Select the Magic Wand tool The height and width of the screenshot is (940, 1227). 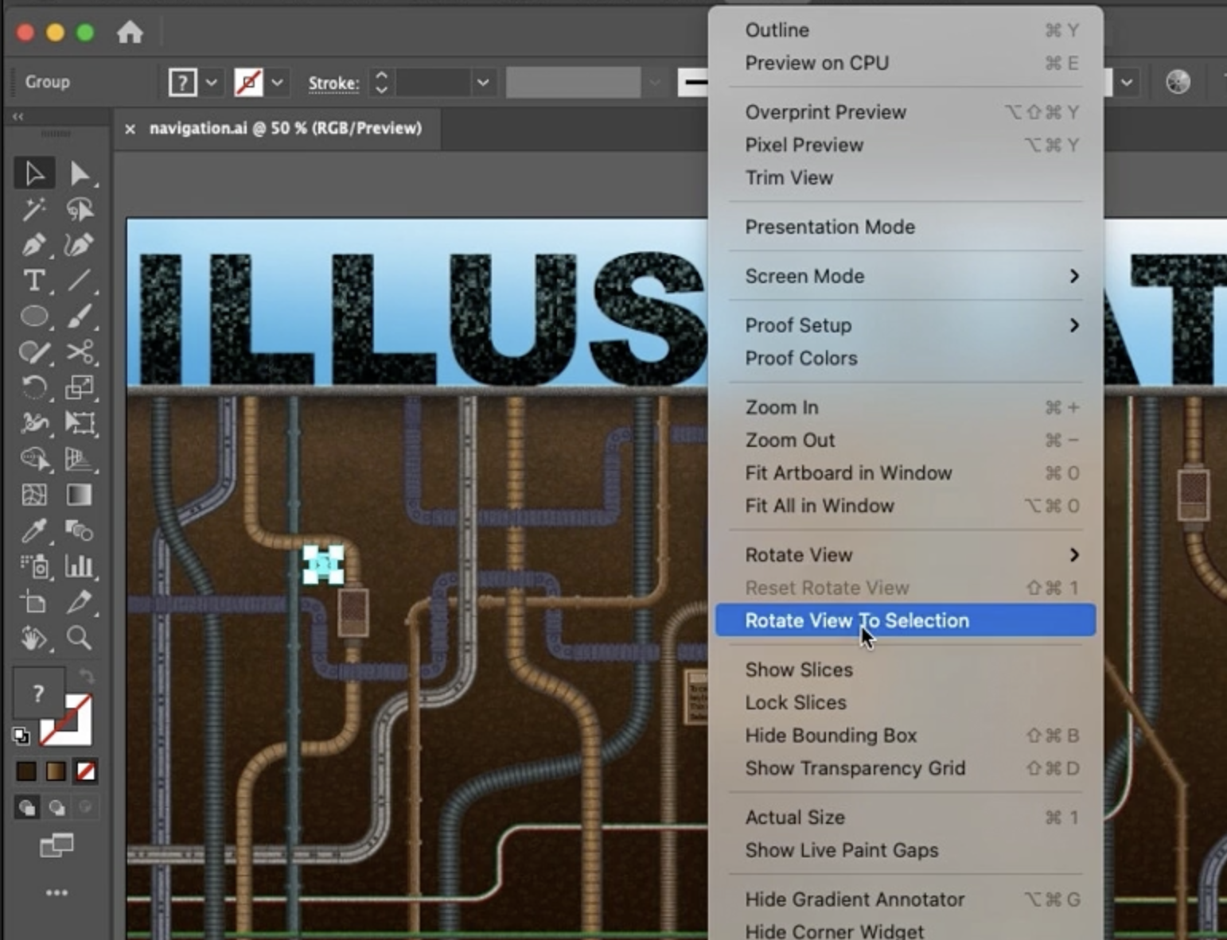point(34,209)
